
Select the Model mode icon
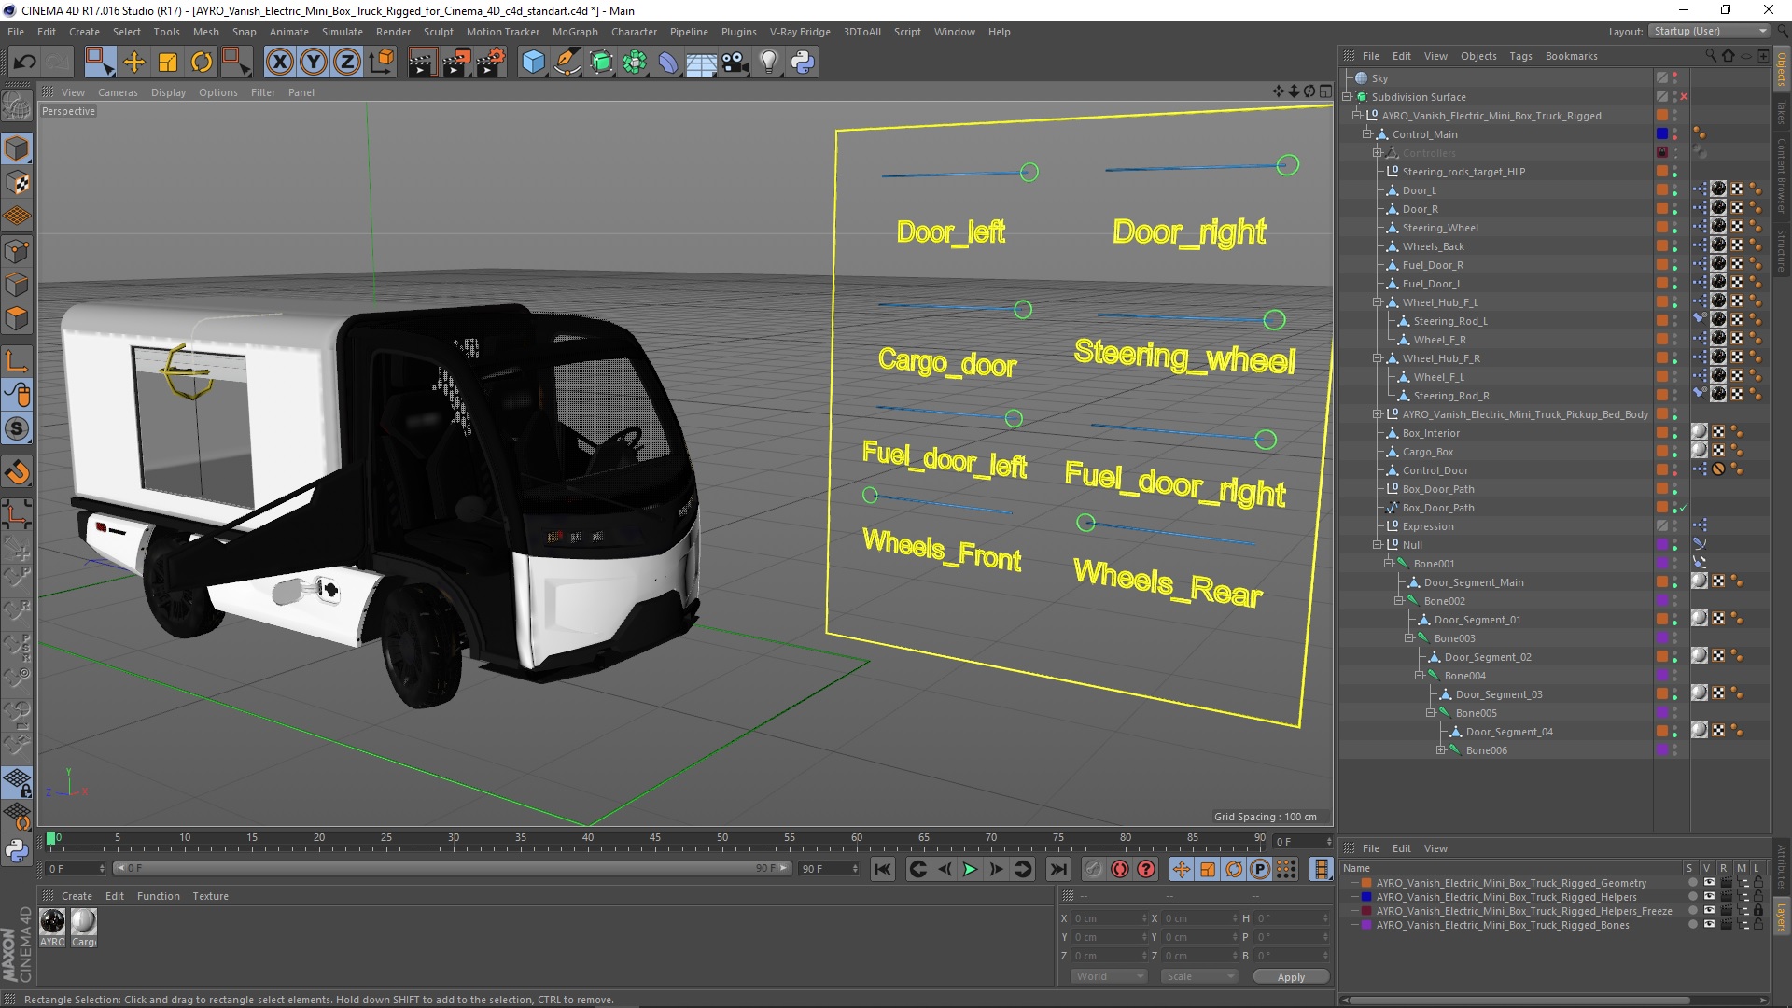point(17,148)
